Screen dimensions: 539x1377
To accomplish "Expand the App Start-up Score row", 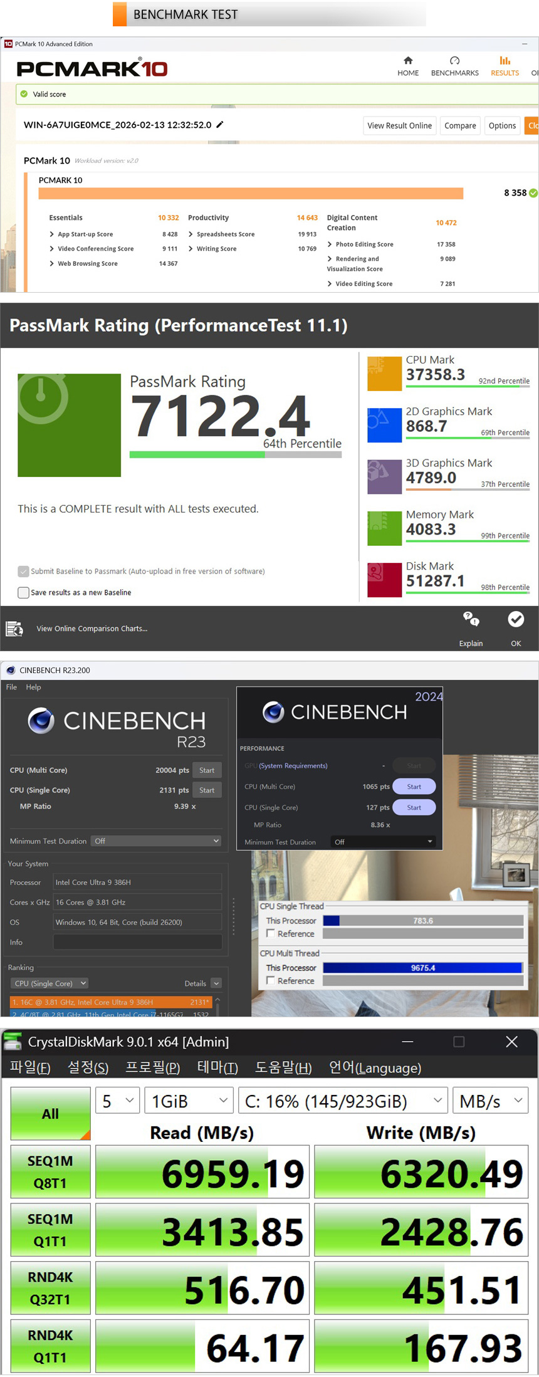I will [52, 234].
